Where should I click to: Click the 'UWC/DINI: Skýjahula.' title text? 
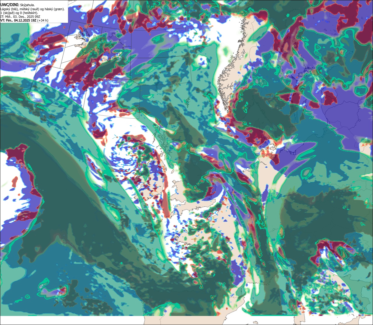(17, 5)
